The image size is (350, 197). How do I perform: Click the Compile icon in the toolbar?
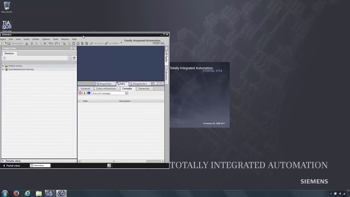tap(69, 43)
